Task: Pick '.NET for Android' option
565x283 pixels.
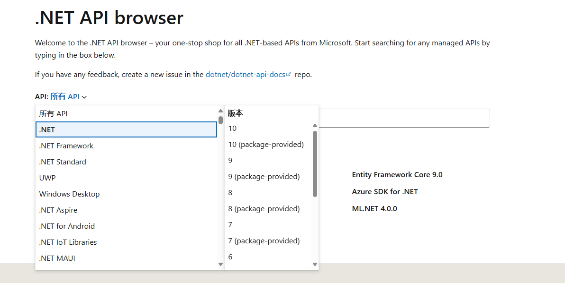Action: coord(126,226)
